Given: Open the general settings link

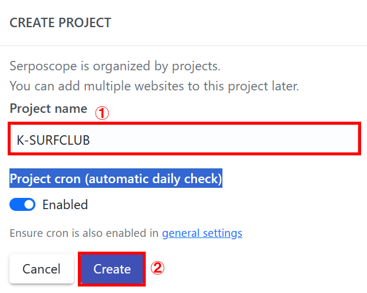Looking at the screenshot, I should pos(202,233).
